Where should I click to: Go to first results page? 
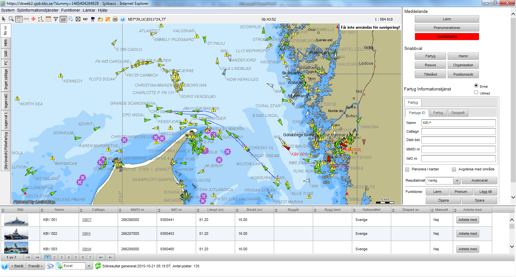pyautogui.click(x=28, y=257)
